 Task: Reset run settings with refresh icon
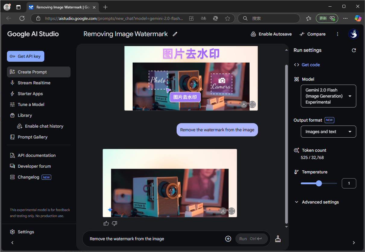pos(354,50)
